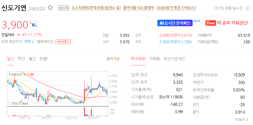Viewport: 253px width, 125px height.
Task: Click the 코스닥 market badge
Action: pyautogui.click(x=64, y=8)
